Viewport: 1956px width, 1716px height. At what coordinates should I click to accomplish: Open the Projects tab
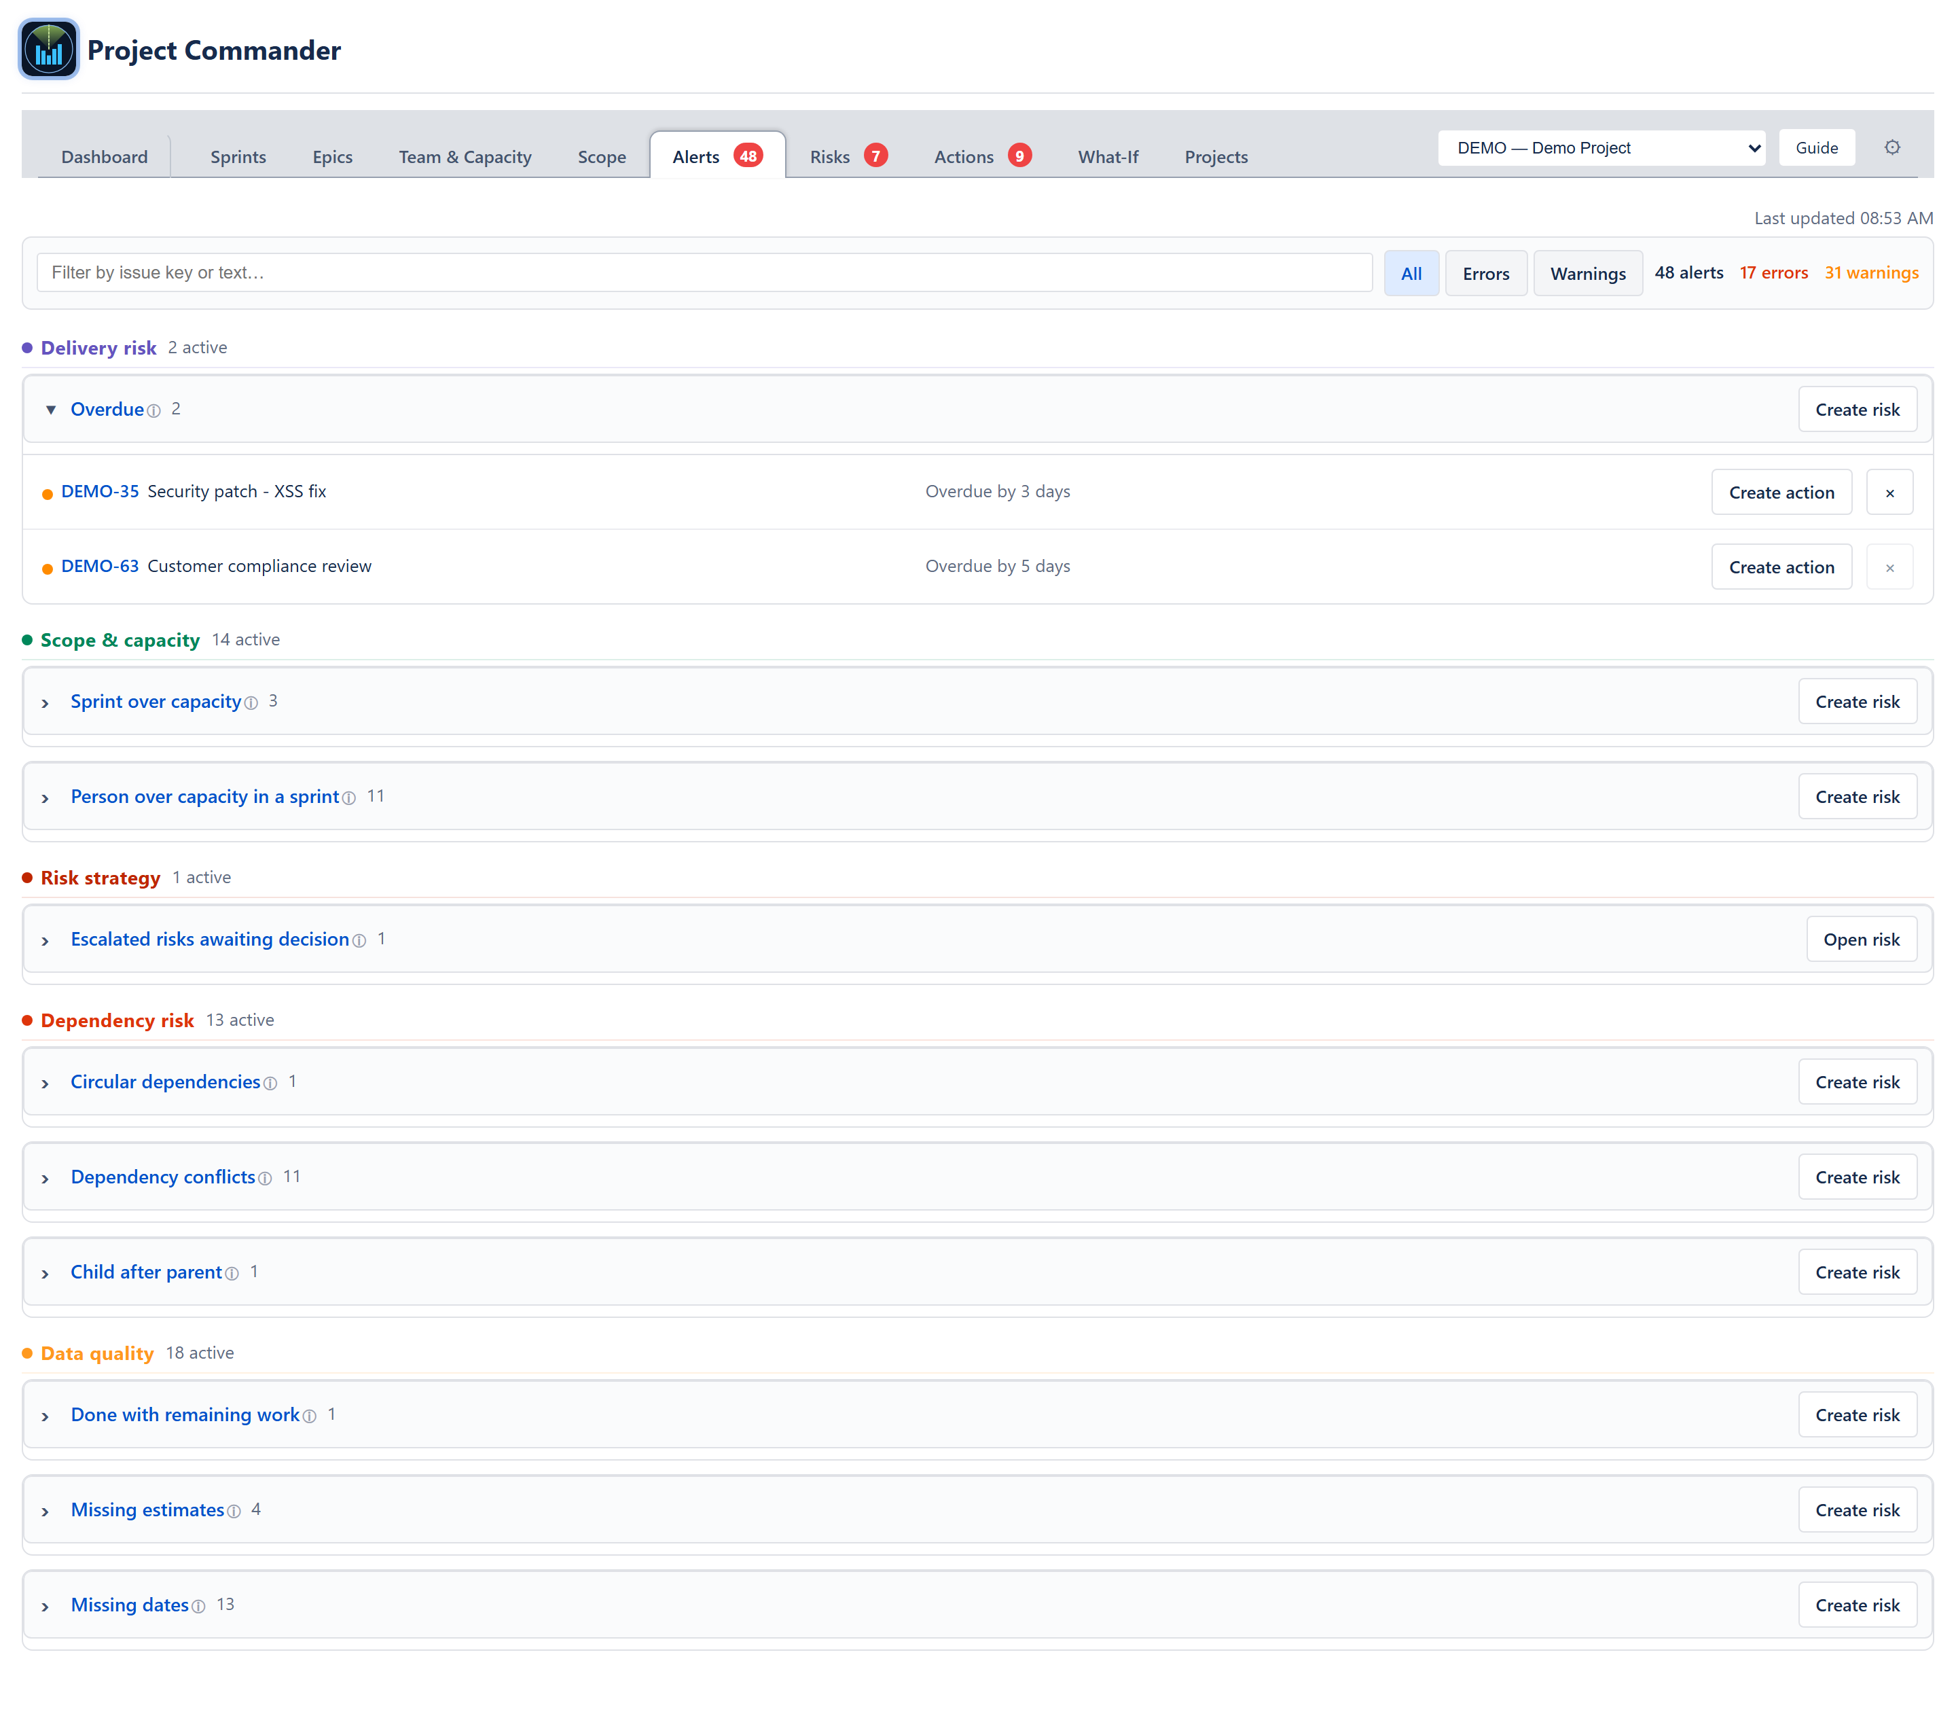click(1216, 156)
